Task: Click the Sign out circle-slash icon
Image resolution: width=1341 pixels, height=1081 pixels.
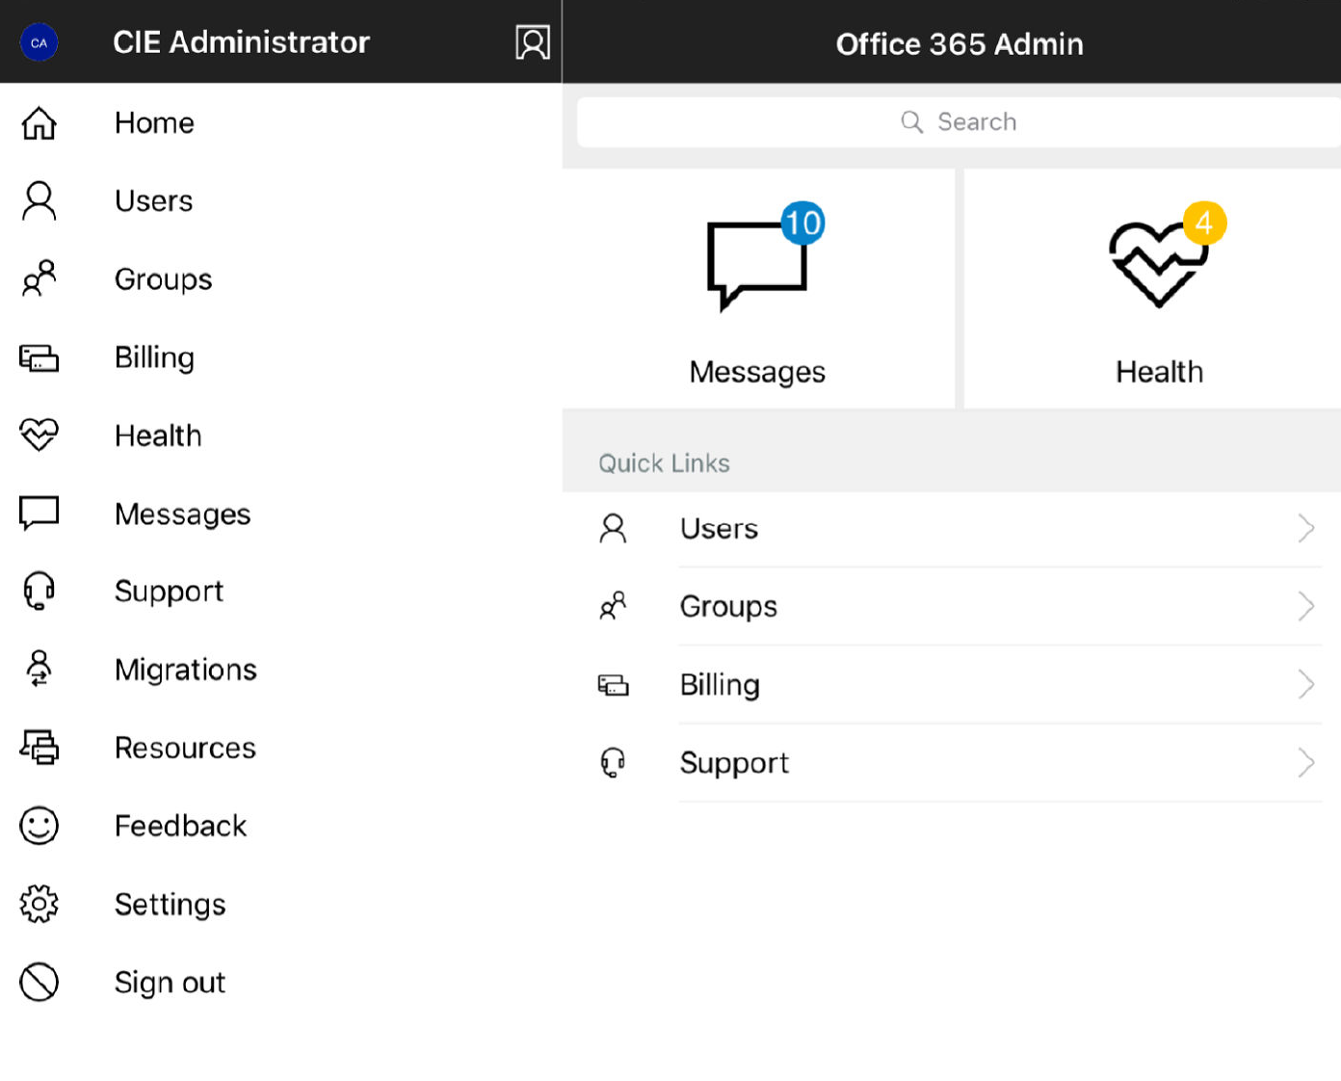Action: coord(39,982)
